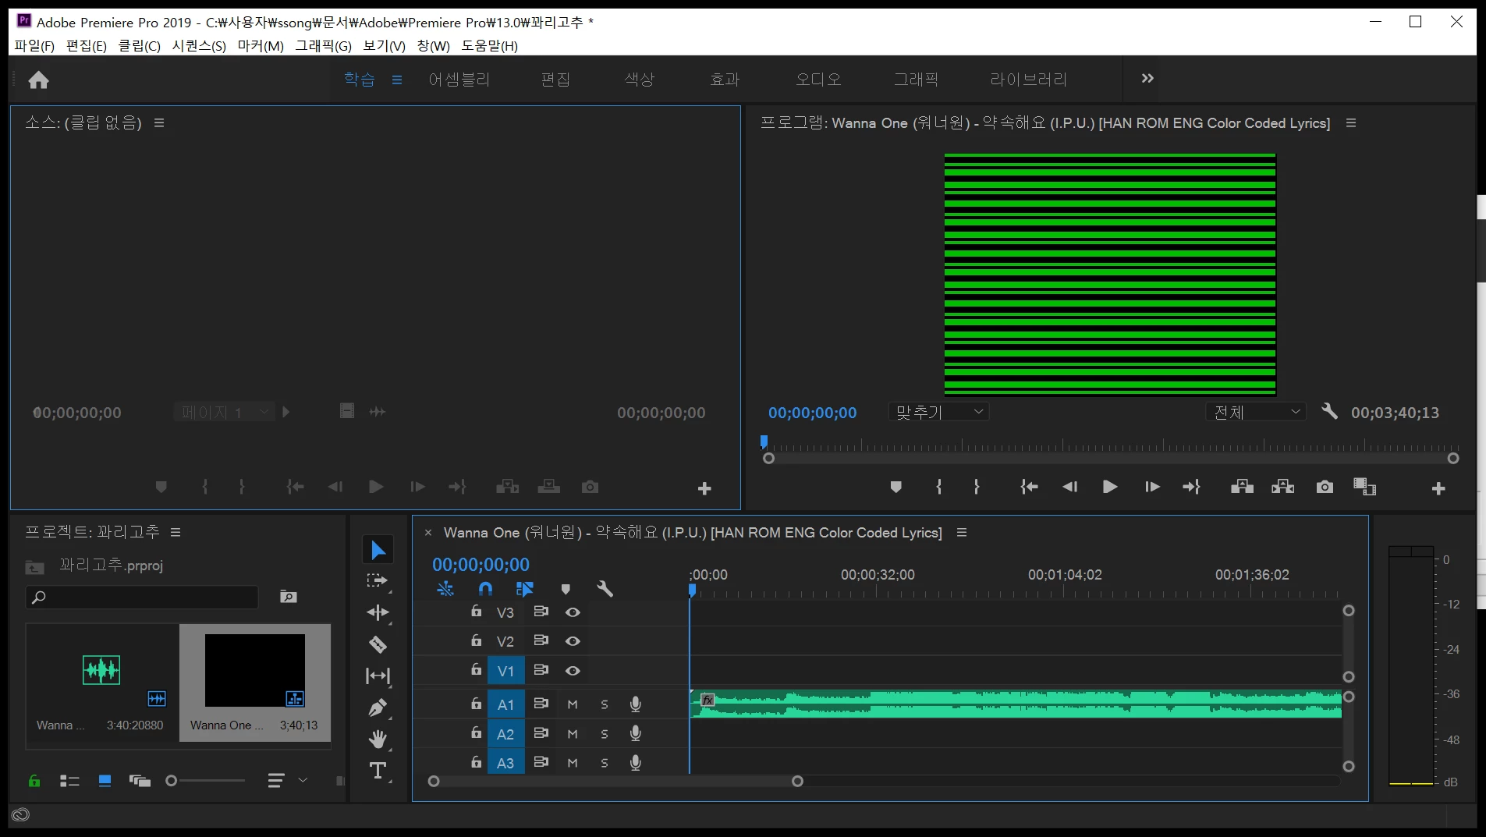This screenshot has height=837, width=1486.
Task: Solo audio track A2
Action: (605, 734)
